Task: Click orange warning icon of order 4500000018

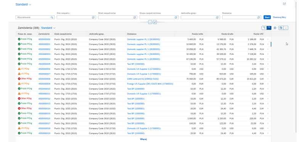Action: coord(19,128)
